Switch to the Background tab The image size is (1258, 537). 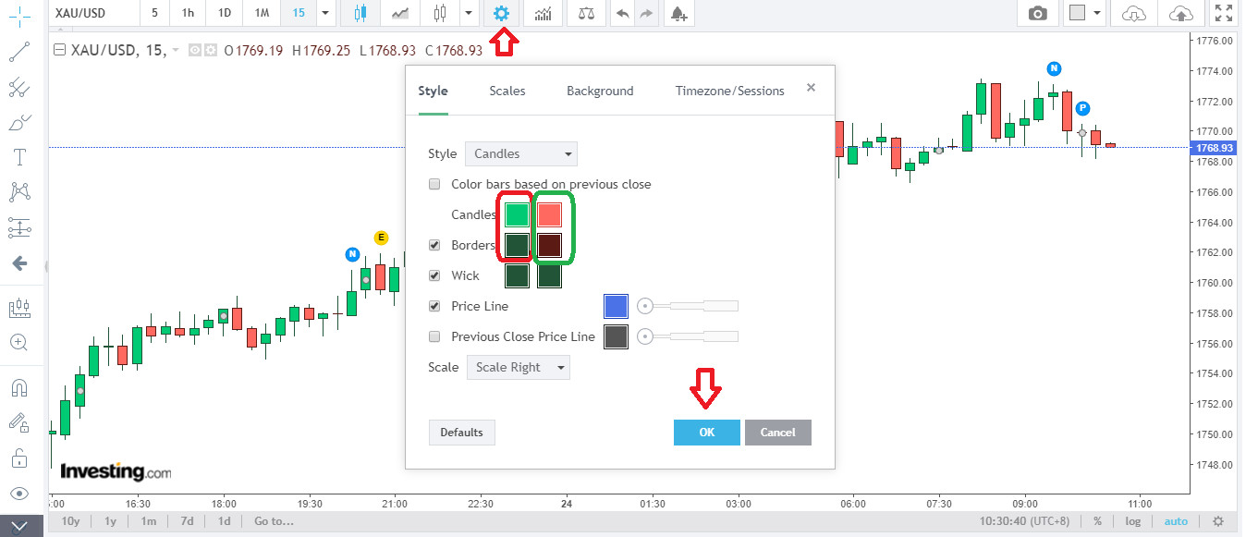tap(600, 91)
